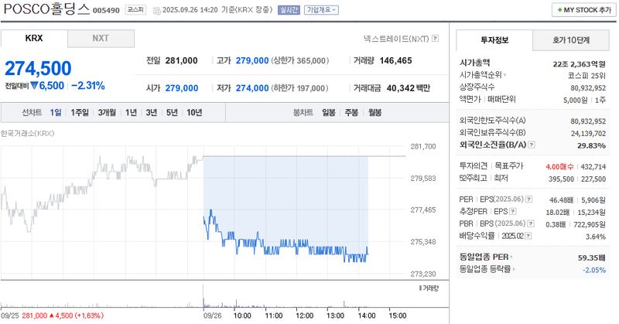Expand the 기업개요 dropdown

[x=321, y=10]
